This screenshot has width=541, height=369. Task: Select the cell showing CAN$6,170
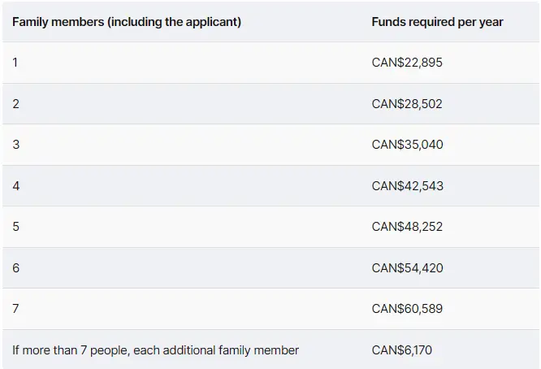401,350
